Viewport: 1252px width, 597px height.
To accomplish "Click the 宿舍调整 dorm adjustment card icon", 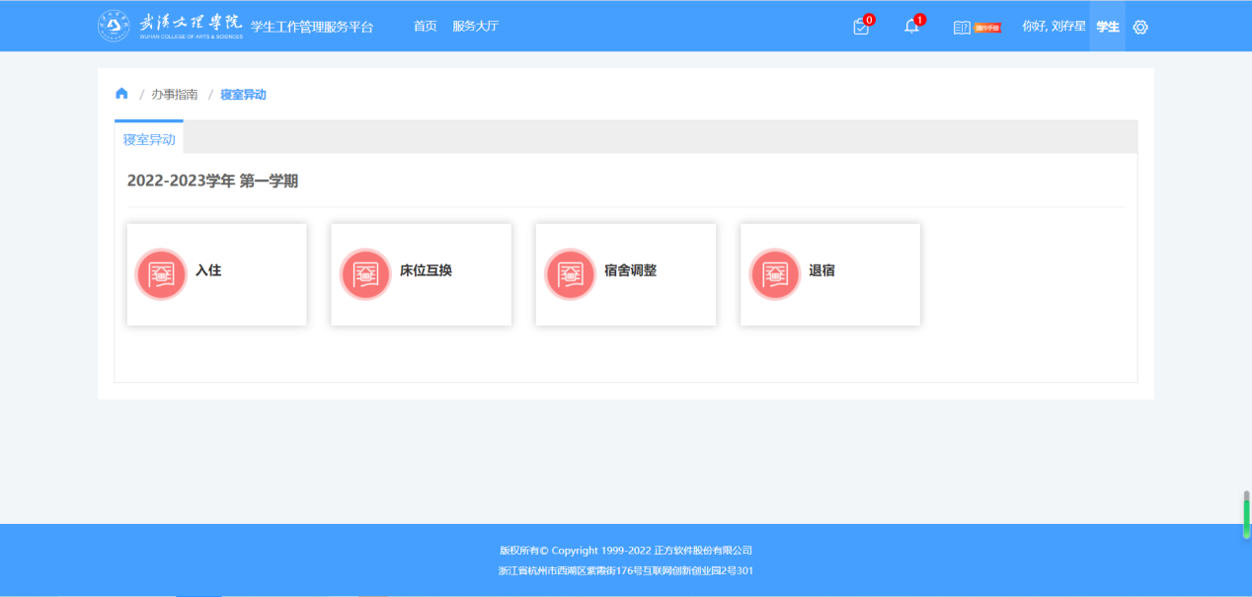I will [570, 274].
